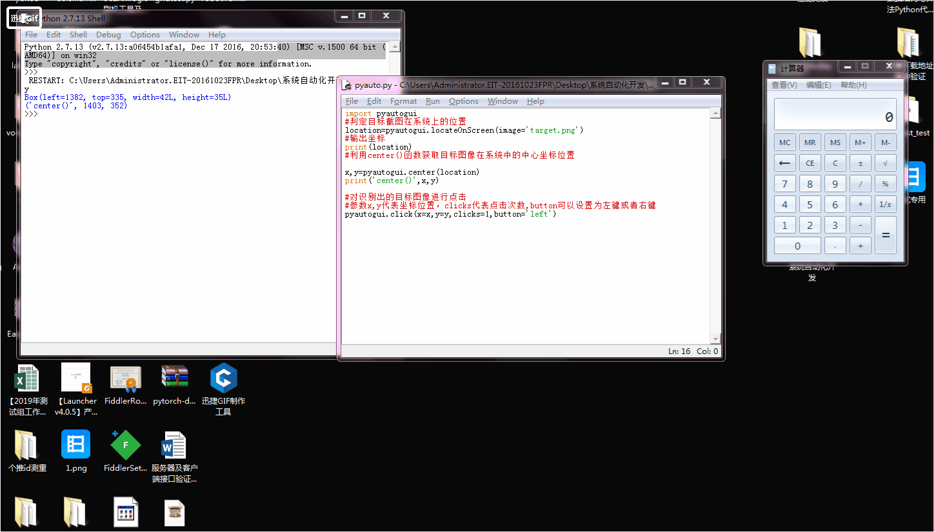The height and width of the screenshot is (532, 934).
Task: Click the calculator display showing 0
Action: tap(835, 114)
